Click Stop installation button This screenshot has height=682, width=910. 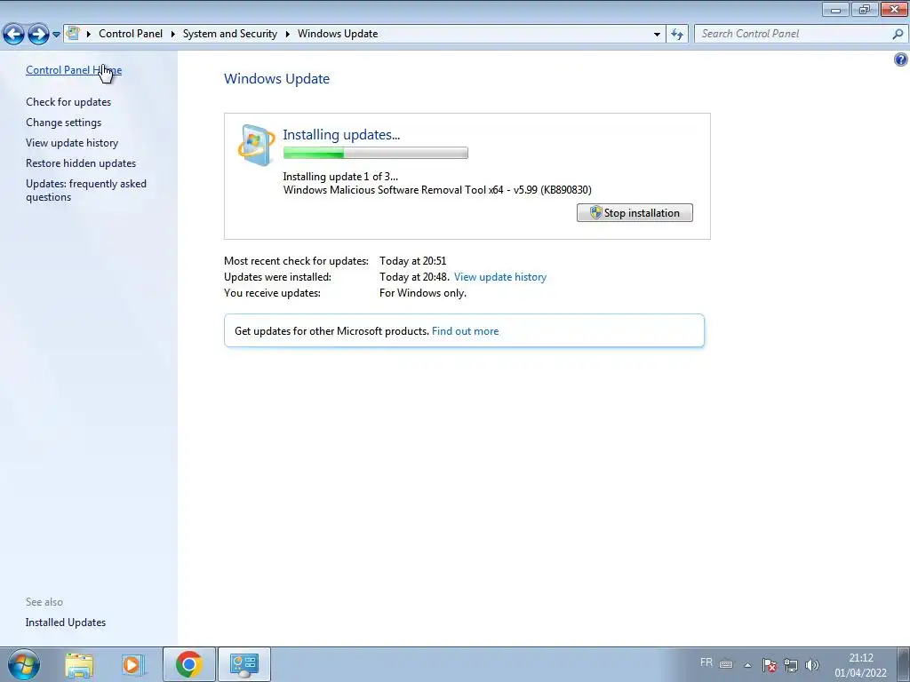coord(635,213)
